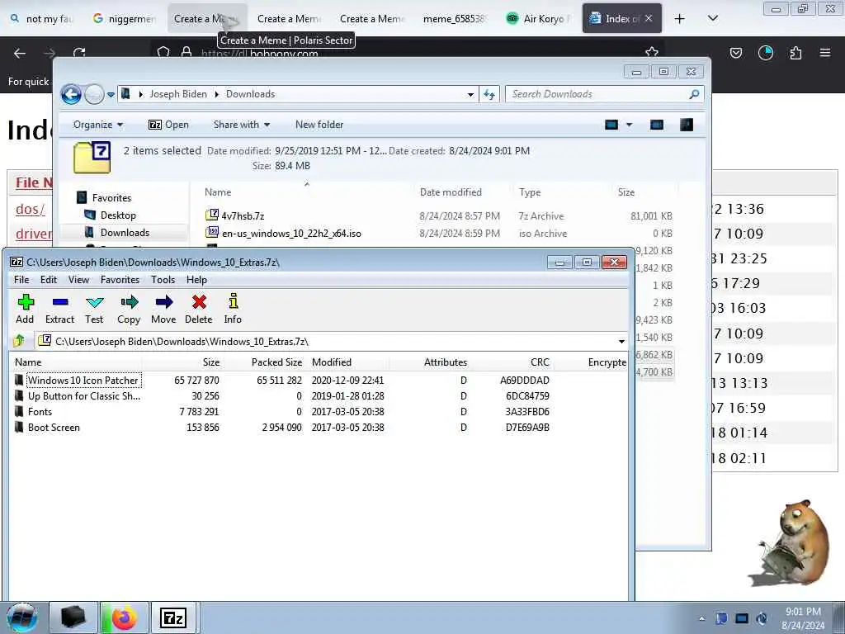
Task: Sort 7-Zip list by Attributes column
Action: coord(445,362)
